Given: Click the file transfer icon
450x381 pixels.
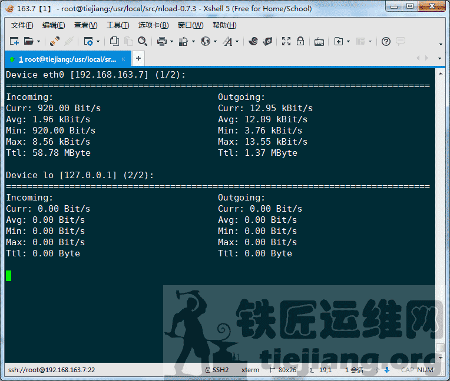Looking at the screenshot, I should tap(183, 41).
